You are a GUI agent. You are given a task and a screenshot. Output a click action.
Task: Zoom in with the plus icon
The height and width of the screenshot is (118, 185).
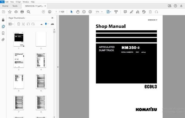90,12
